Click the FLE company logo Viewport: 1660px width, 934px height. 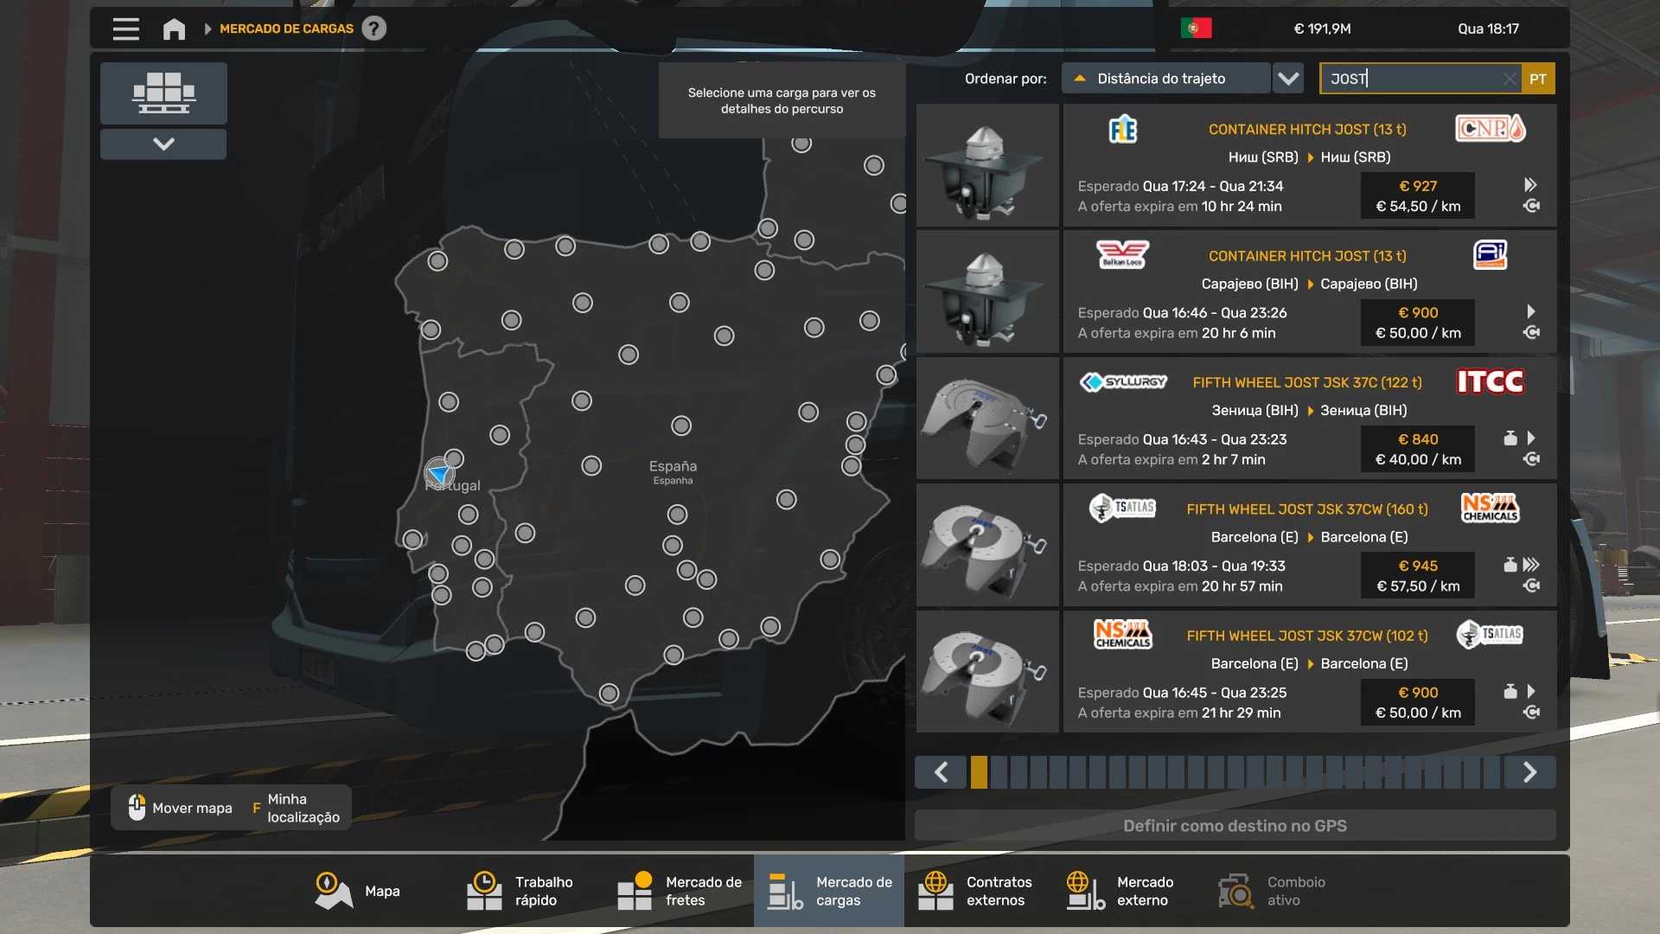coord(1122,130)
